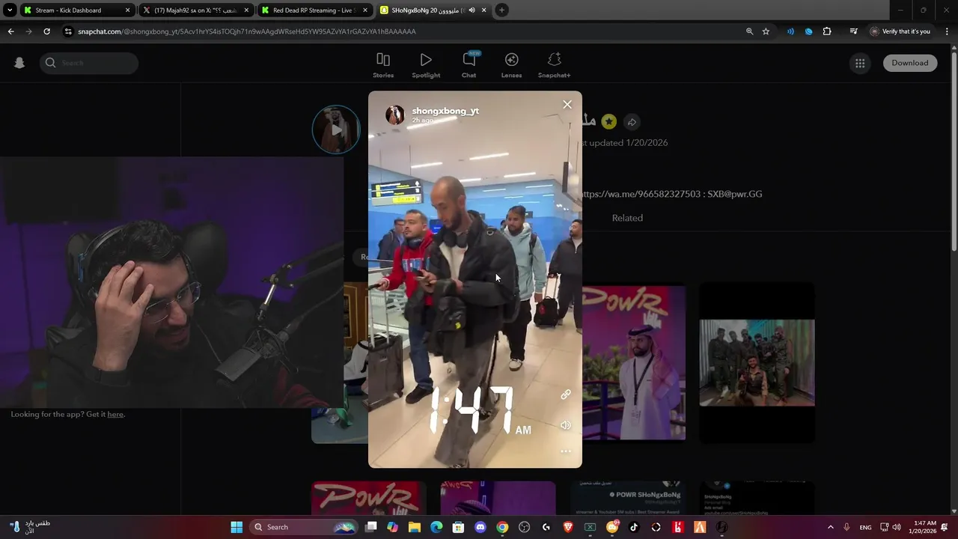Open TikTok from the taskbar
This screenshot has width=958, height=539.
click(634, 527)
